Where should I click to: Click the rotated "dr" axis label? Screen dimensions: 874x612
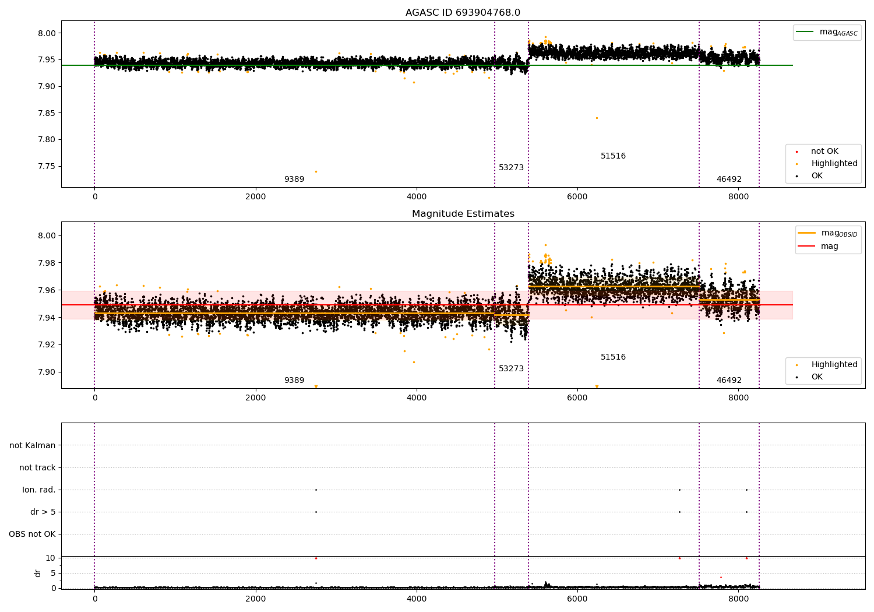[38, 574]
